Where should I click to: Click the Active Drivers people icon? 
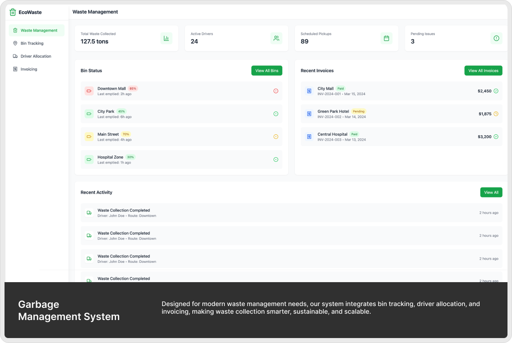coord(276,38)
